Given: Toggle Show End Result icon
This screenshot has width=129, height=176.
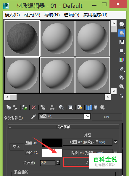Looking at the screenshot, I should [89, 107].
